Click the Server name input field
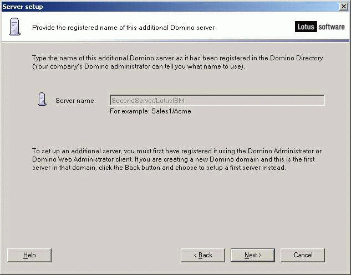Screen dimensions: 351x275 (217, 100)
